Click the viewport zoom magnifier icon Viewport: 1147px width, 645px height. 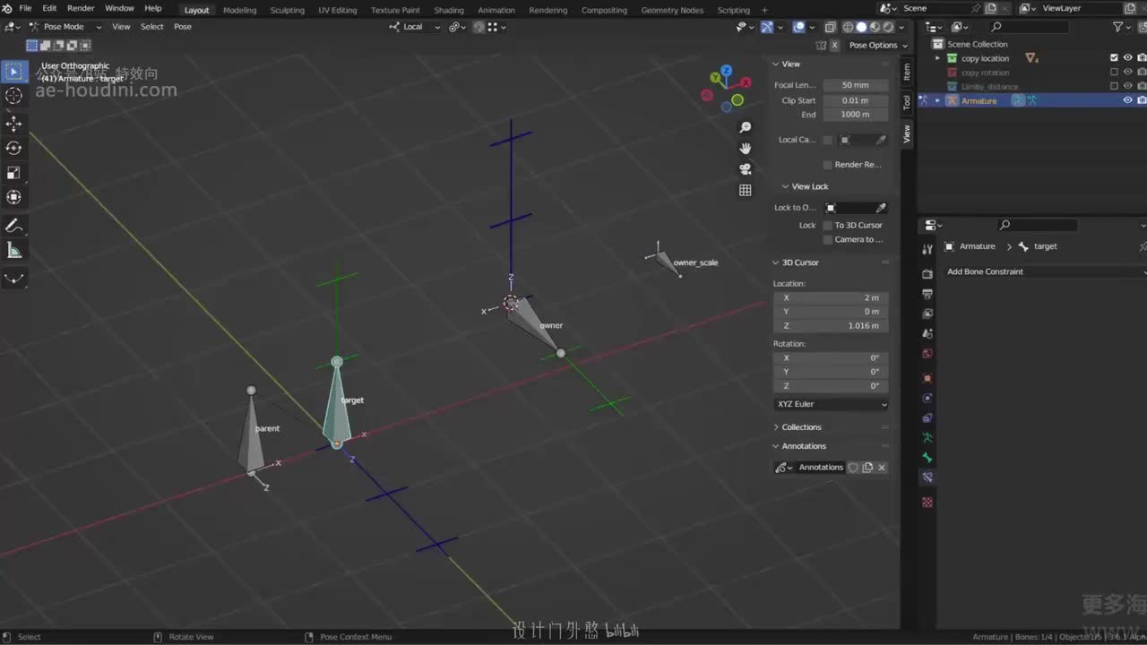pyautogui.click(x=746, y=128)
